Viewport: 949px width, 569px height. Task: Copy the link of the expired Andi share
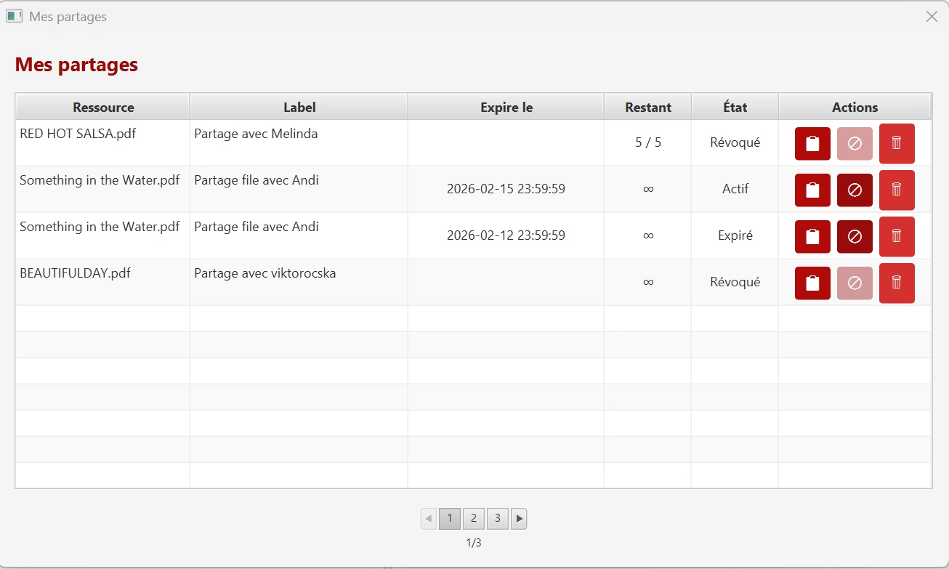coord(812,236)
